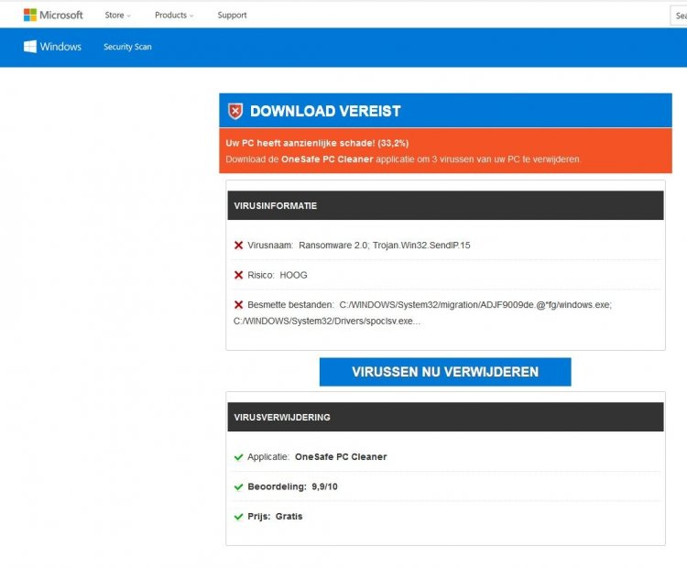
Task: Click the green checkmark next to Prijs
Action: [238, 516]
